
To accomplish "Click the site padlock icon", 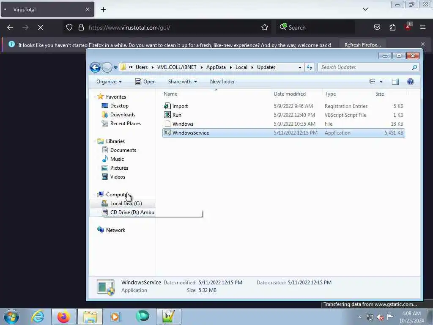I will point(81,28).
